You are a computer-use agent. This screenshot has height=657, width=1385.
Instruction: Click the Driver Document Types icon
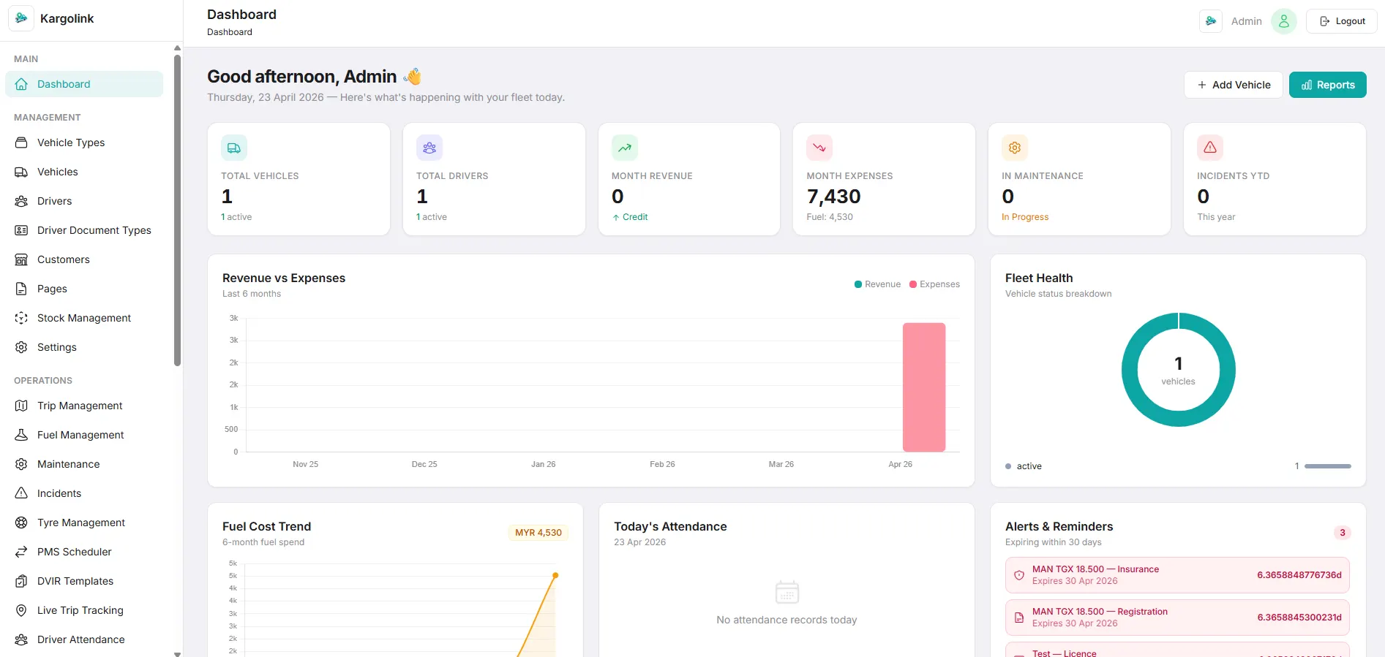(21, 230)
